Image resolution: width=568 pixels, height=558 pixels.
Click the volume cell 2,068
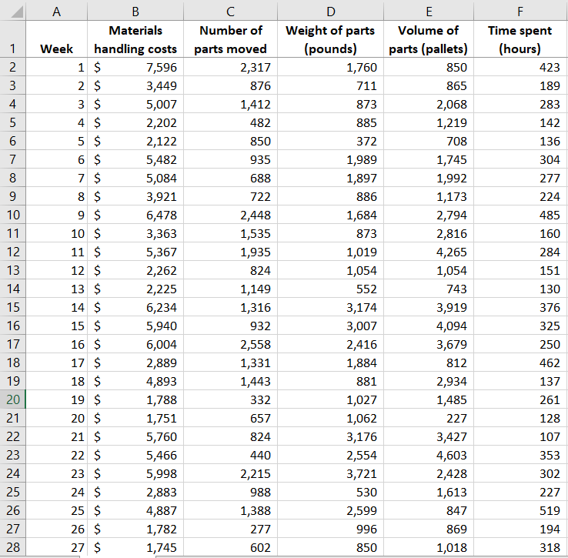click(429, 104)
